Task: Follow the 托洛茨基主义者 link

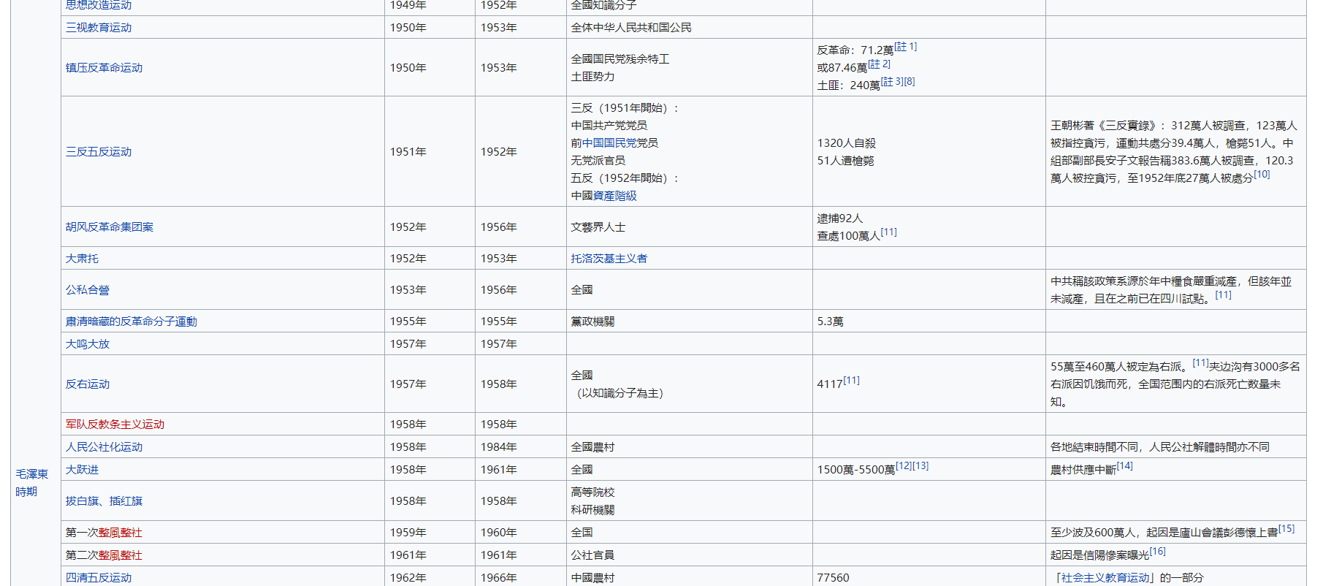Action: coord(609,259)
